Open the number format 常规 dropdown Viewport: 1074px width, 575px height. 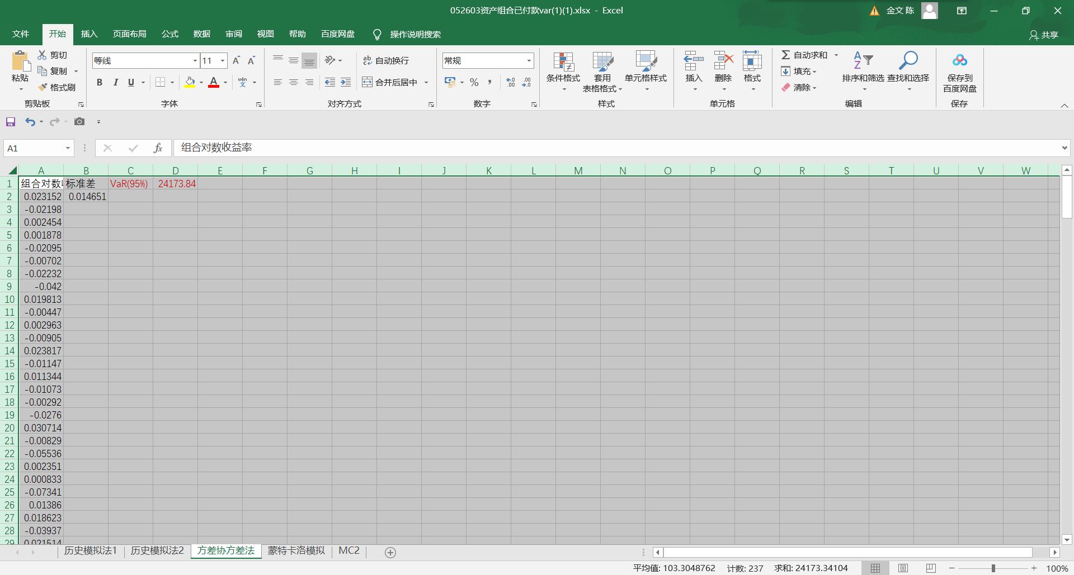point(529,60)
